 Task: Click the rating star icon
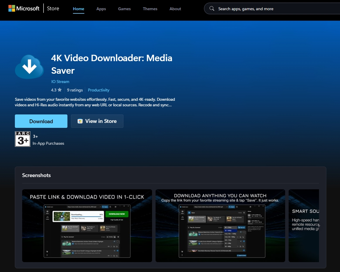pos(60,90)
